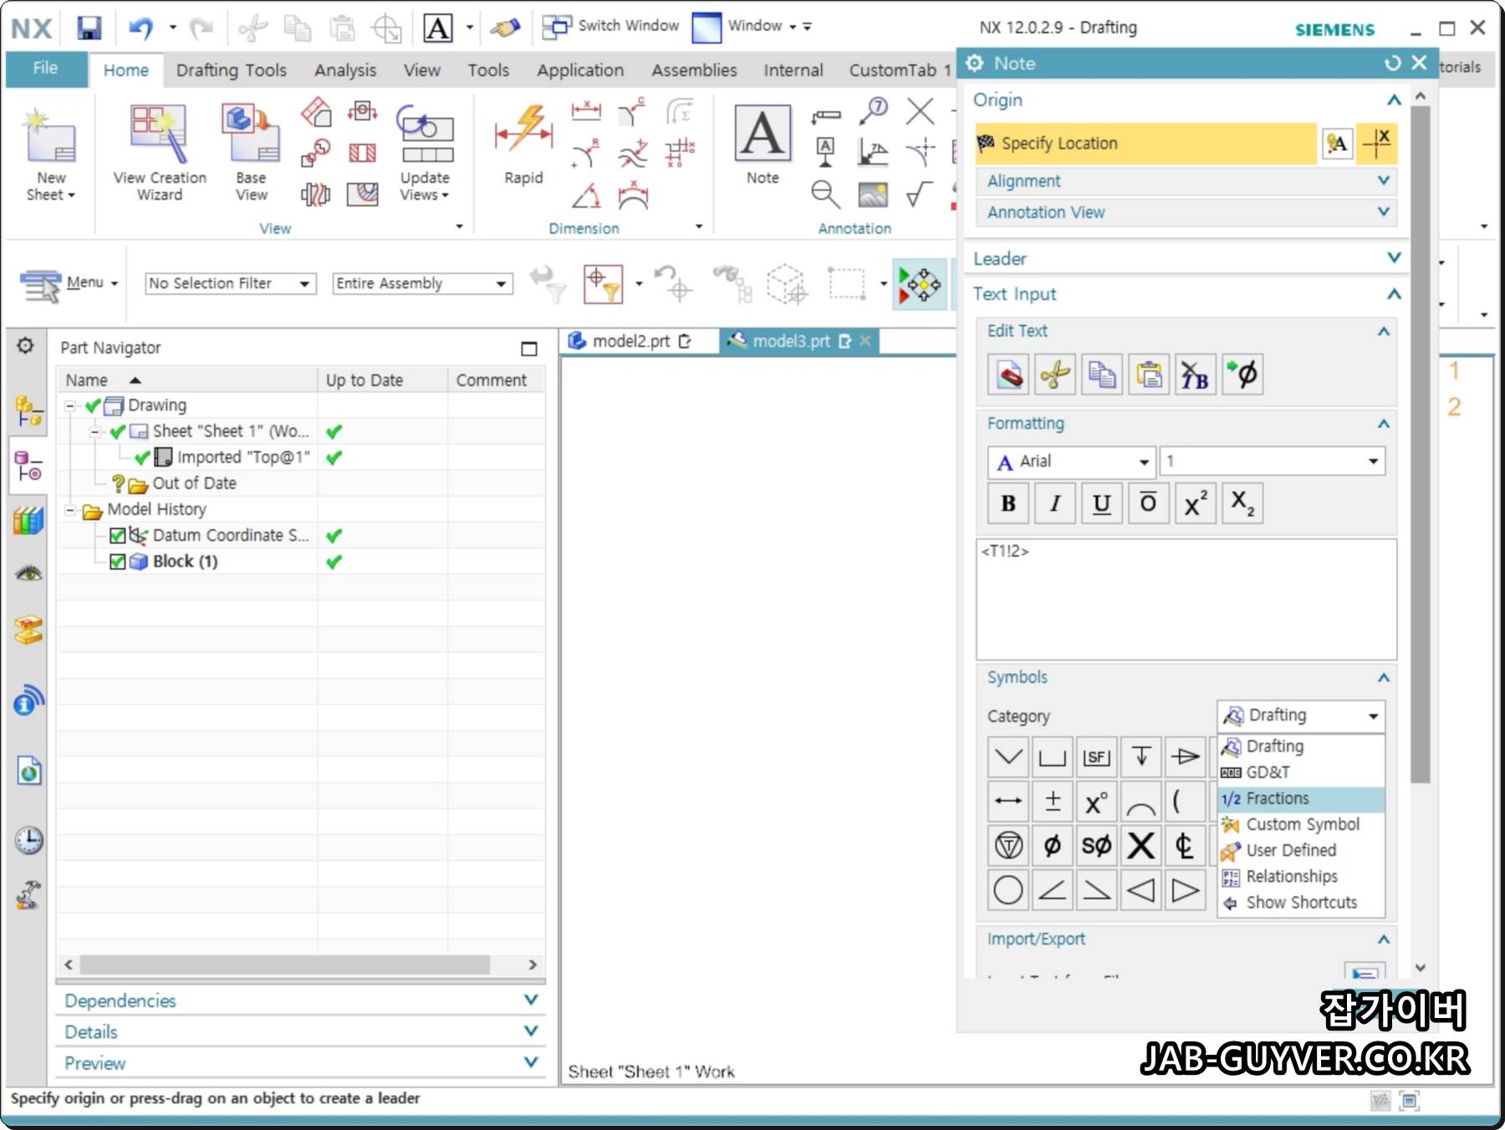Expand the Dependencies panel

pyautogui.click(x=301, y=1000)
